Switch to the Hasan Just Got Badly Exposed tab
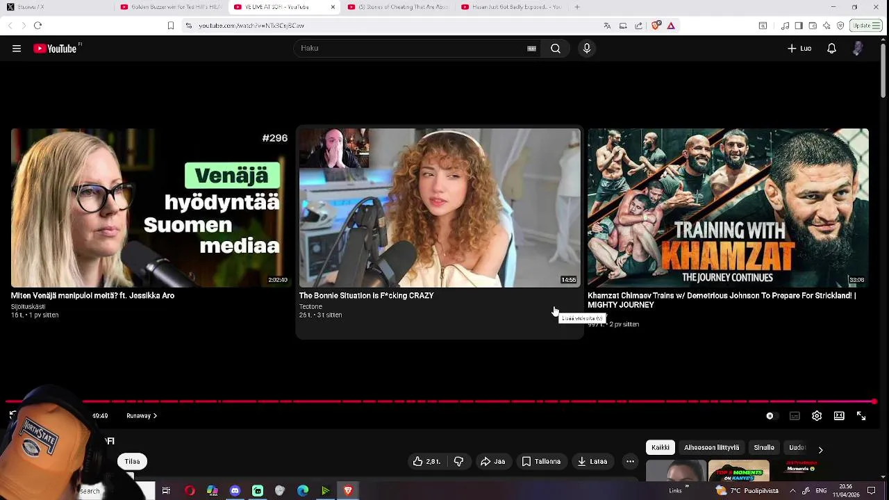 click(511, 7)
